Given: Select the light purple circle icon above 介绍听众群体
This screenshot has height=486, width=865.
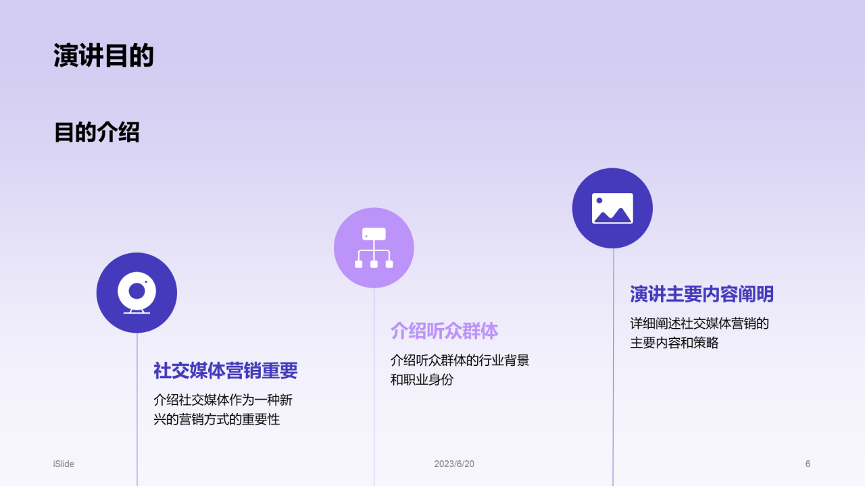Looking at the screenshot, I should pos(374,247).
